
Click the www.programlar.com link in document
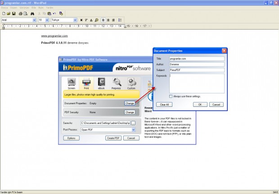[54, 36]
